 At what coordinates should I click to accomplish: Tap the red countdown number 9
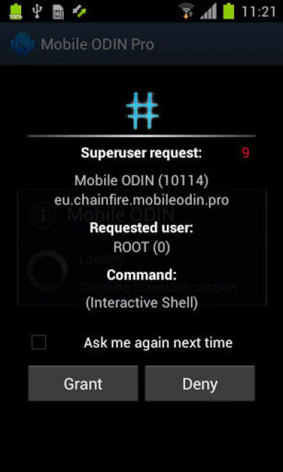[x=246, y=154]
